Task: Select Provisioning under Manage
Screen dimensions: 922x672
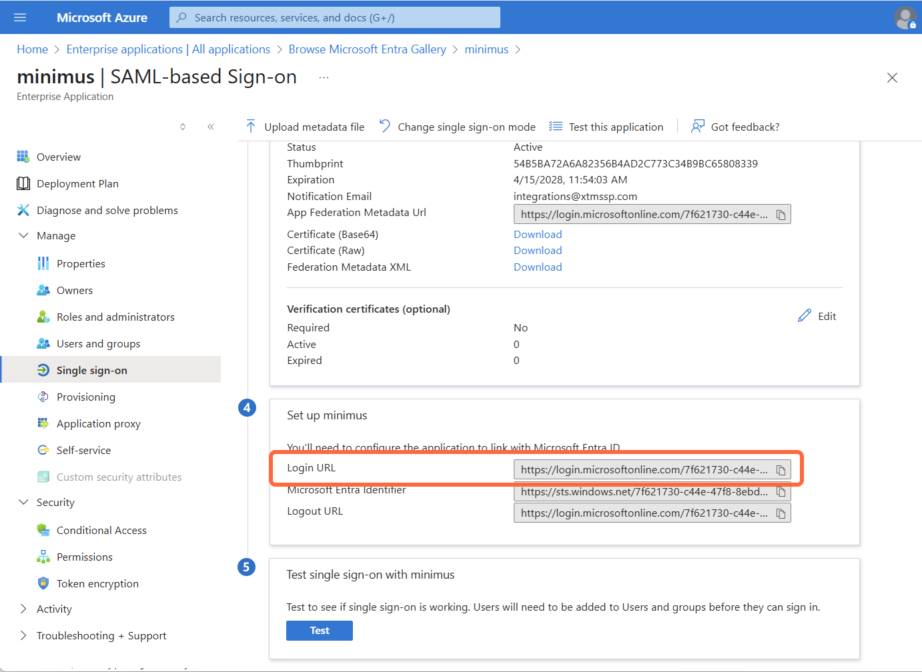Action: pos(83,397)
